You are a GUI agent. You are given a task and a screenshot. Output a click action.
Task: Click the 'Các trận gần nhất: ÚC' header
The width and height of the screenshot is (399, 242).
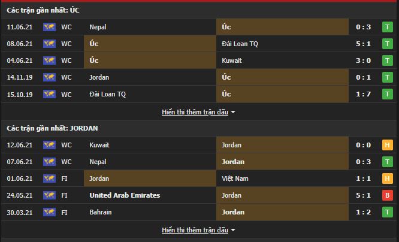click(44, 10)
